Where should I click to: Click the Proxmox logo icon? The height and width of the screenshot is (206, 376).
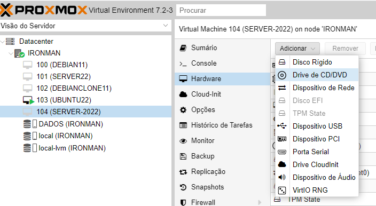pyautogui.click(x=6, y=10)
